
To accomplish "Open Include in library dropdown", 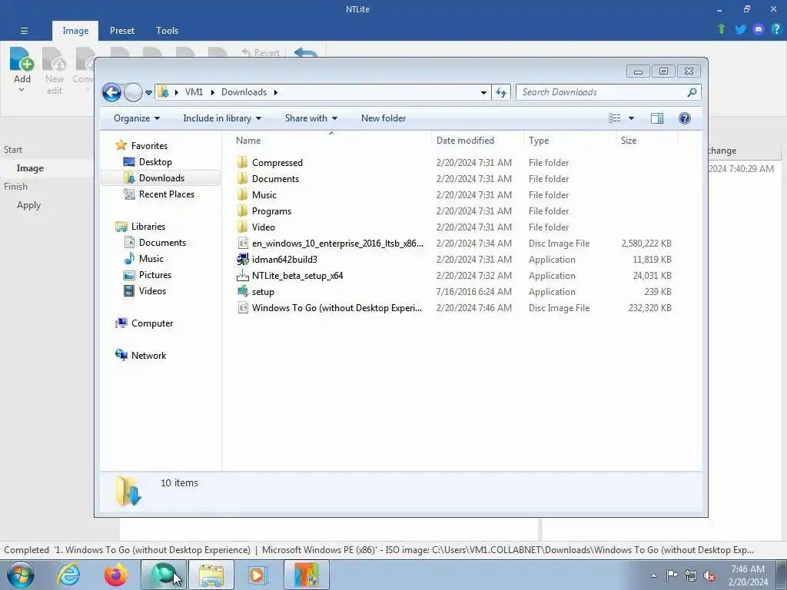I will point(222,118).
